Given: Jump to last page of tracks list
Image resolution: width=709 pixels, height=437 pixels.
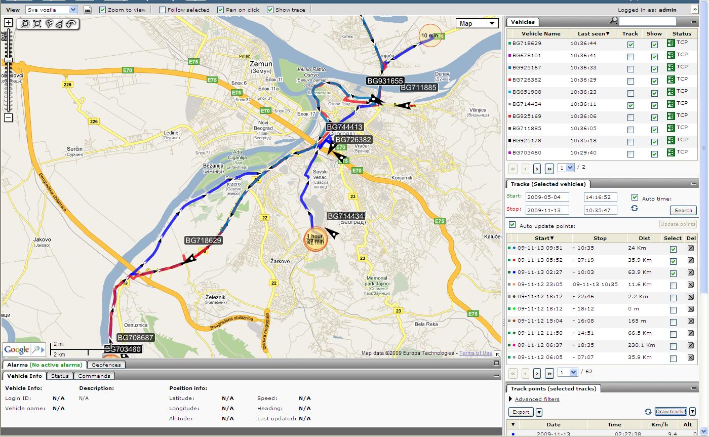Looking at the screenshot, I should pos(549,373).
